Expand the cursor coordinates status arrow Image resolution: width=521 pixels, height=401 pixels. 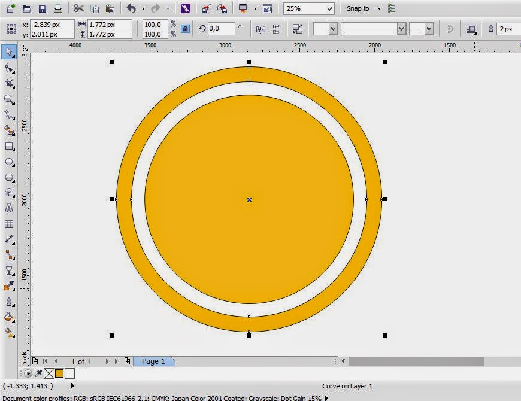pos(72,385)
